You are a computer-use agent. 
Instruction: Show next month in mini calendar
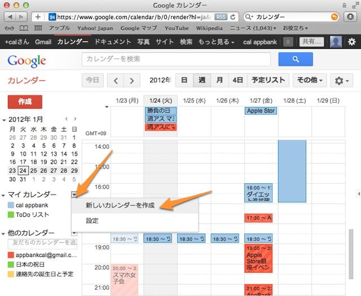click(75, 119)
